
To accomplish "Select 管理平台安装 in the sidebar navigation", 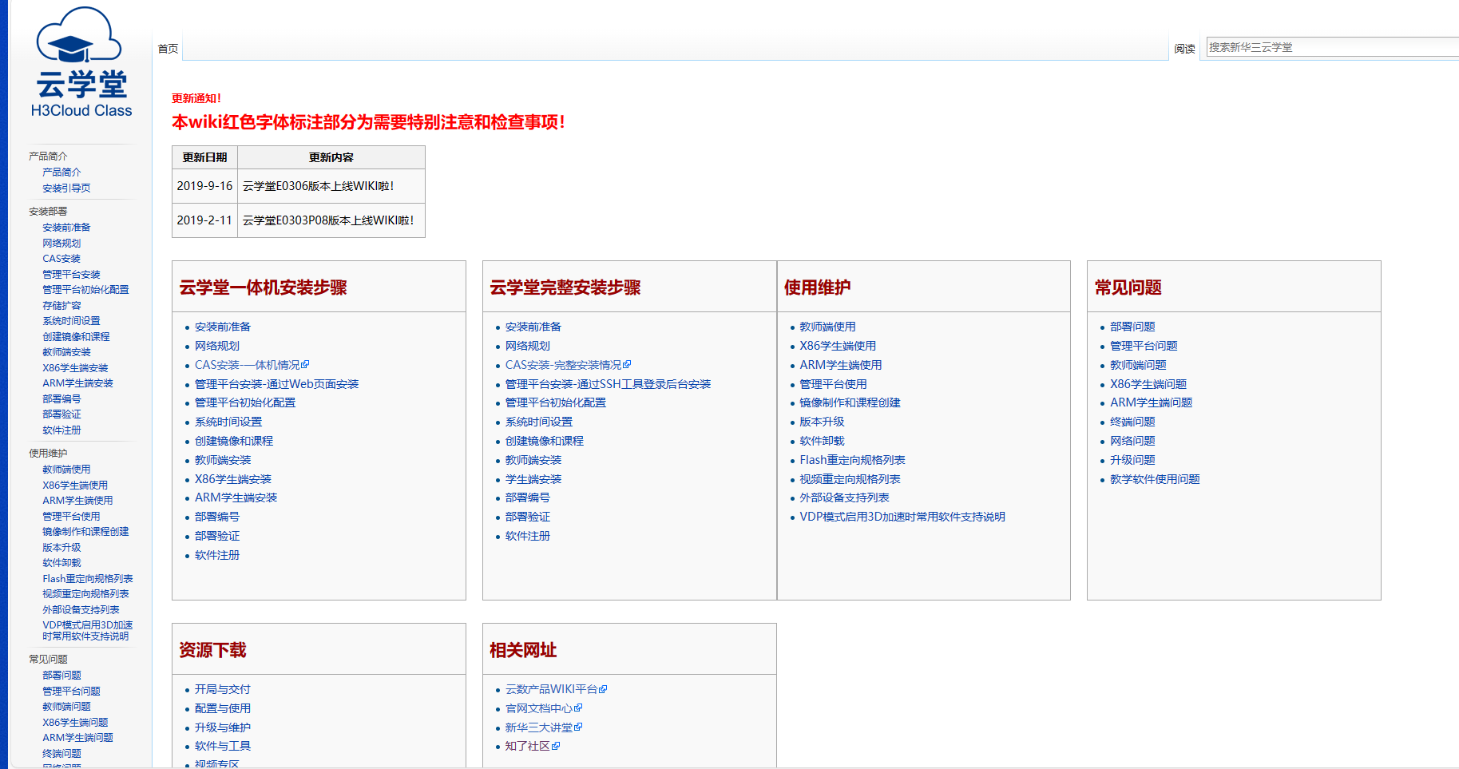I will 71,275.
